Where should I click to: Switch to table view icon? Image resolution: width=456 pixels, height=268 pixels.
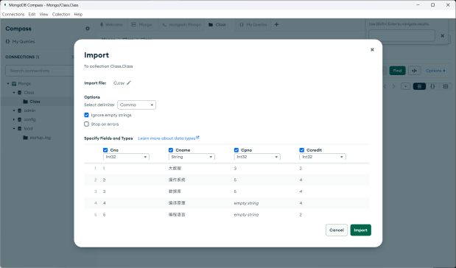446,86
